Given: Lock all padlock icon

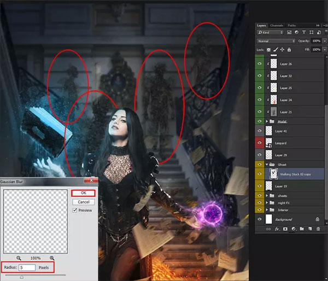Looking at the screenshot, I should point(289,50).
